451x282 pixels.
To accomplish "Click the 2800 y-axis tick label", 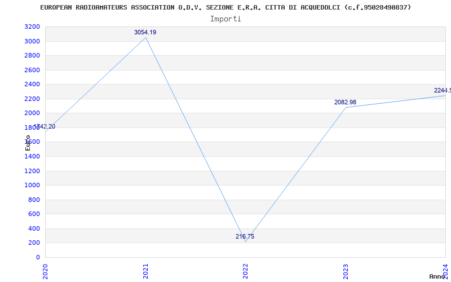I will 32,56.
